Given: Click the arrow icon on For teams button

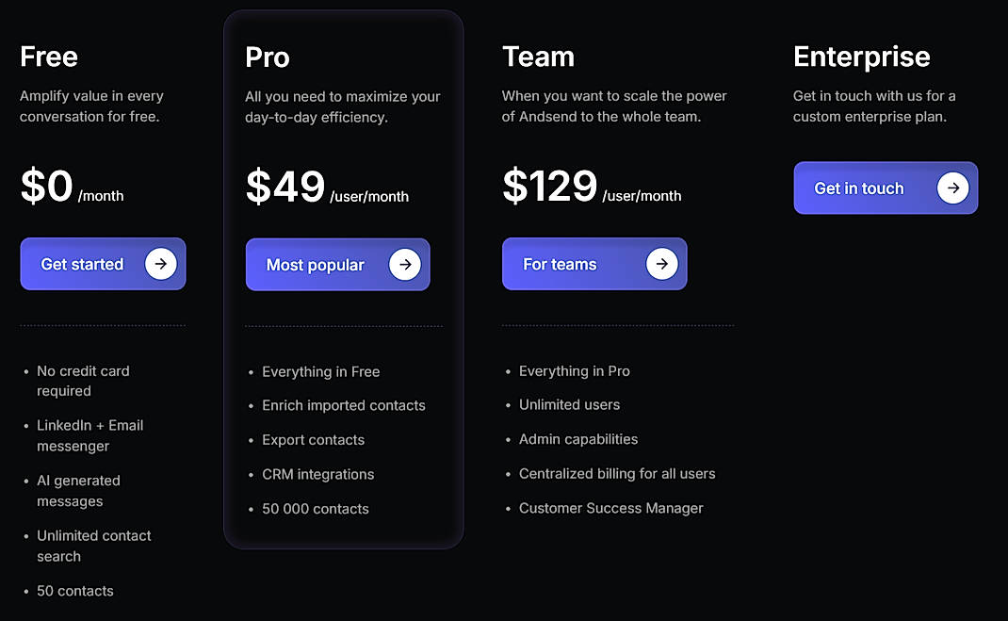Looking at the screenshot, I should coord(662,264).
